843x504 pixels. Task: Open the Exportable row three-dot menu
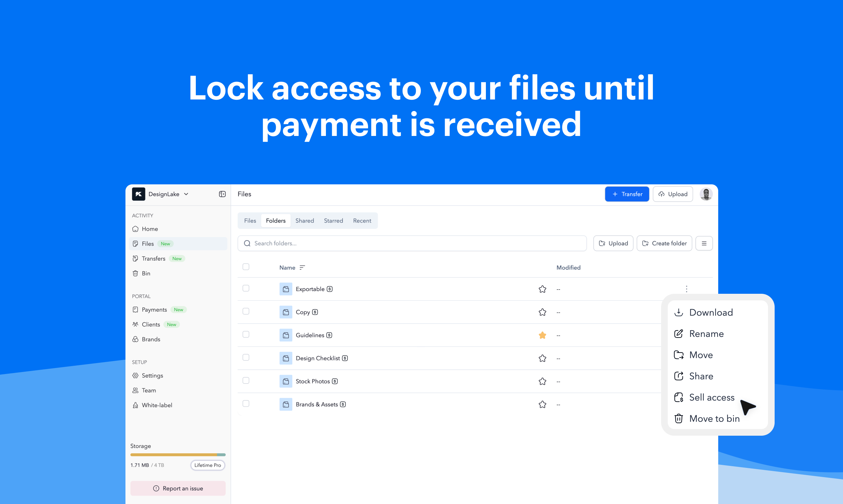(x=686, y=289)
